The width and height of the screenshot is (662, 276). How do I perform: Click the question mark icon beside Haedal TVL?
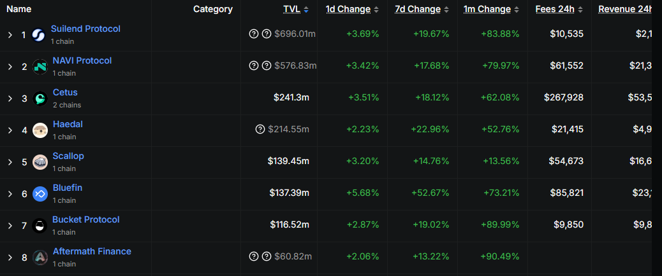(260, 129)
